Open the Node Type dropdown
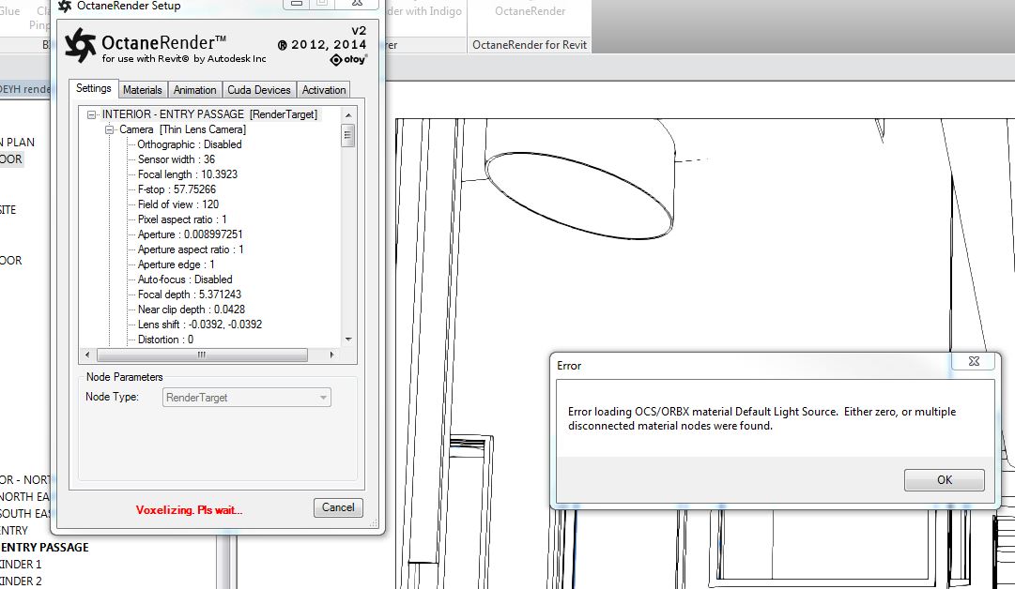 point(246,398)
